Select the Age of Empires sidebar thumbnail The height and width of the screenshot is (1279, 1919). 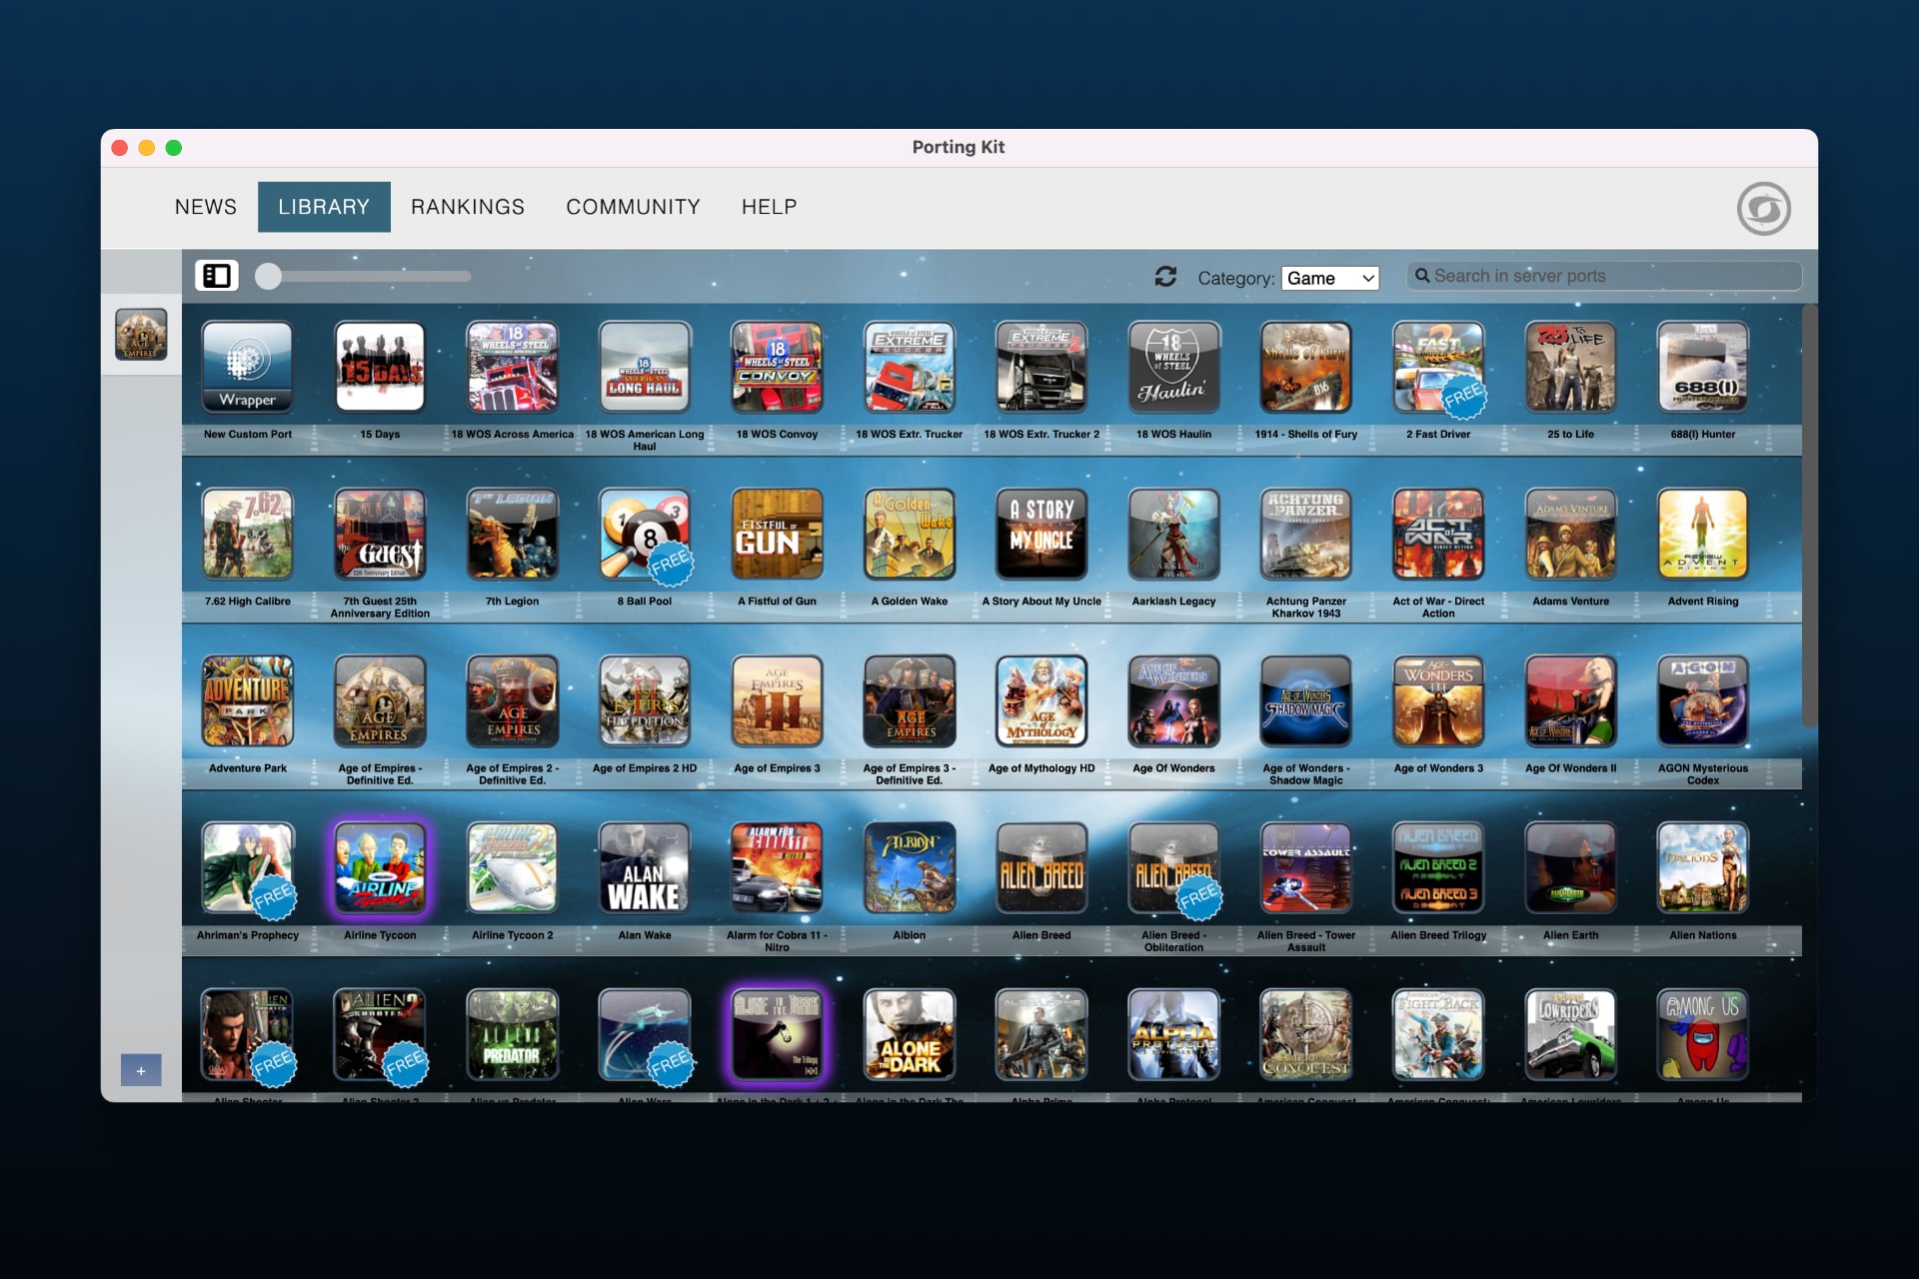click(141, 334)
